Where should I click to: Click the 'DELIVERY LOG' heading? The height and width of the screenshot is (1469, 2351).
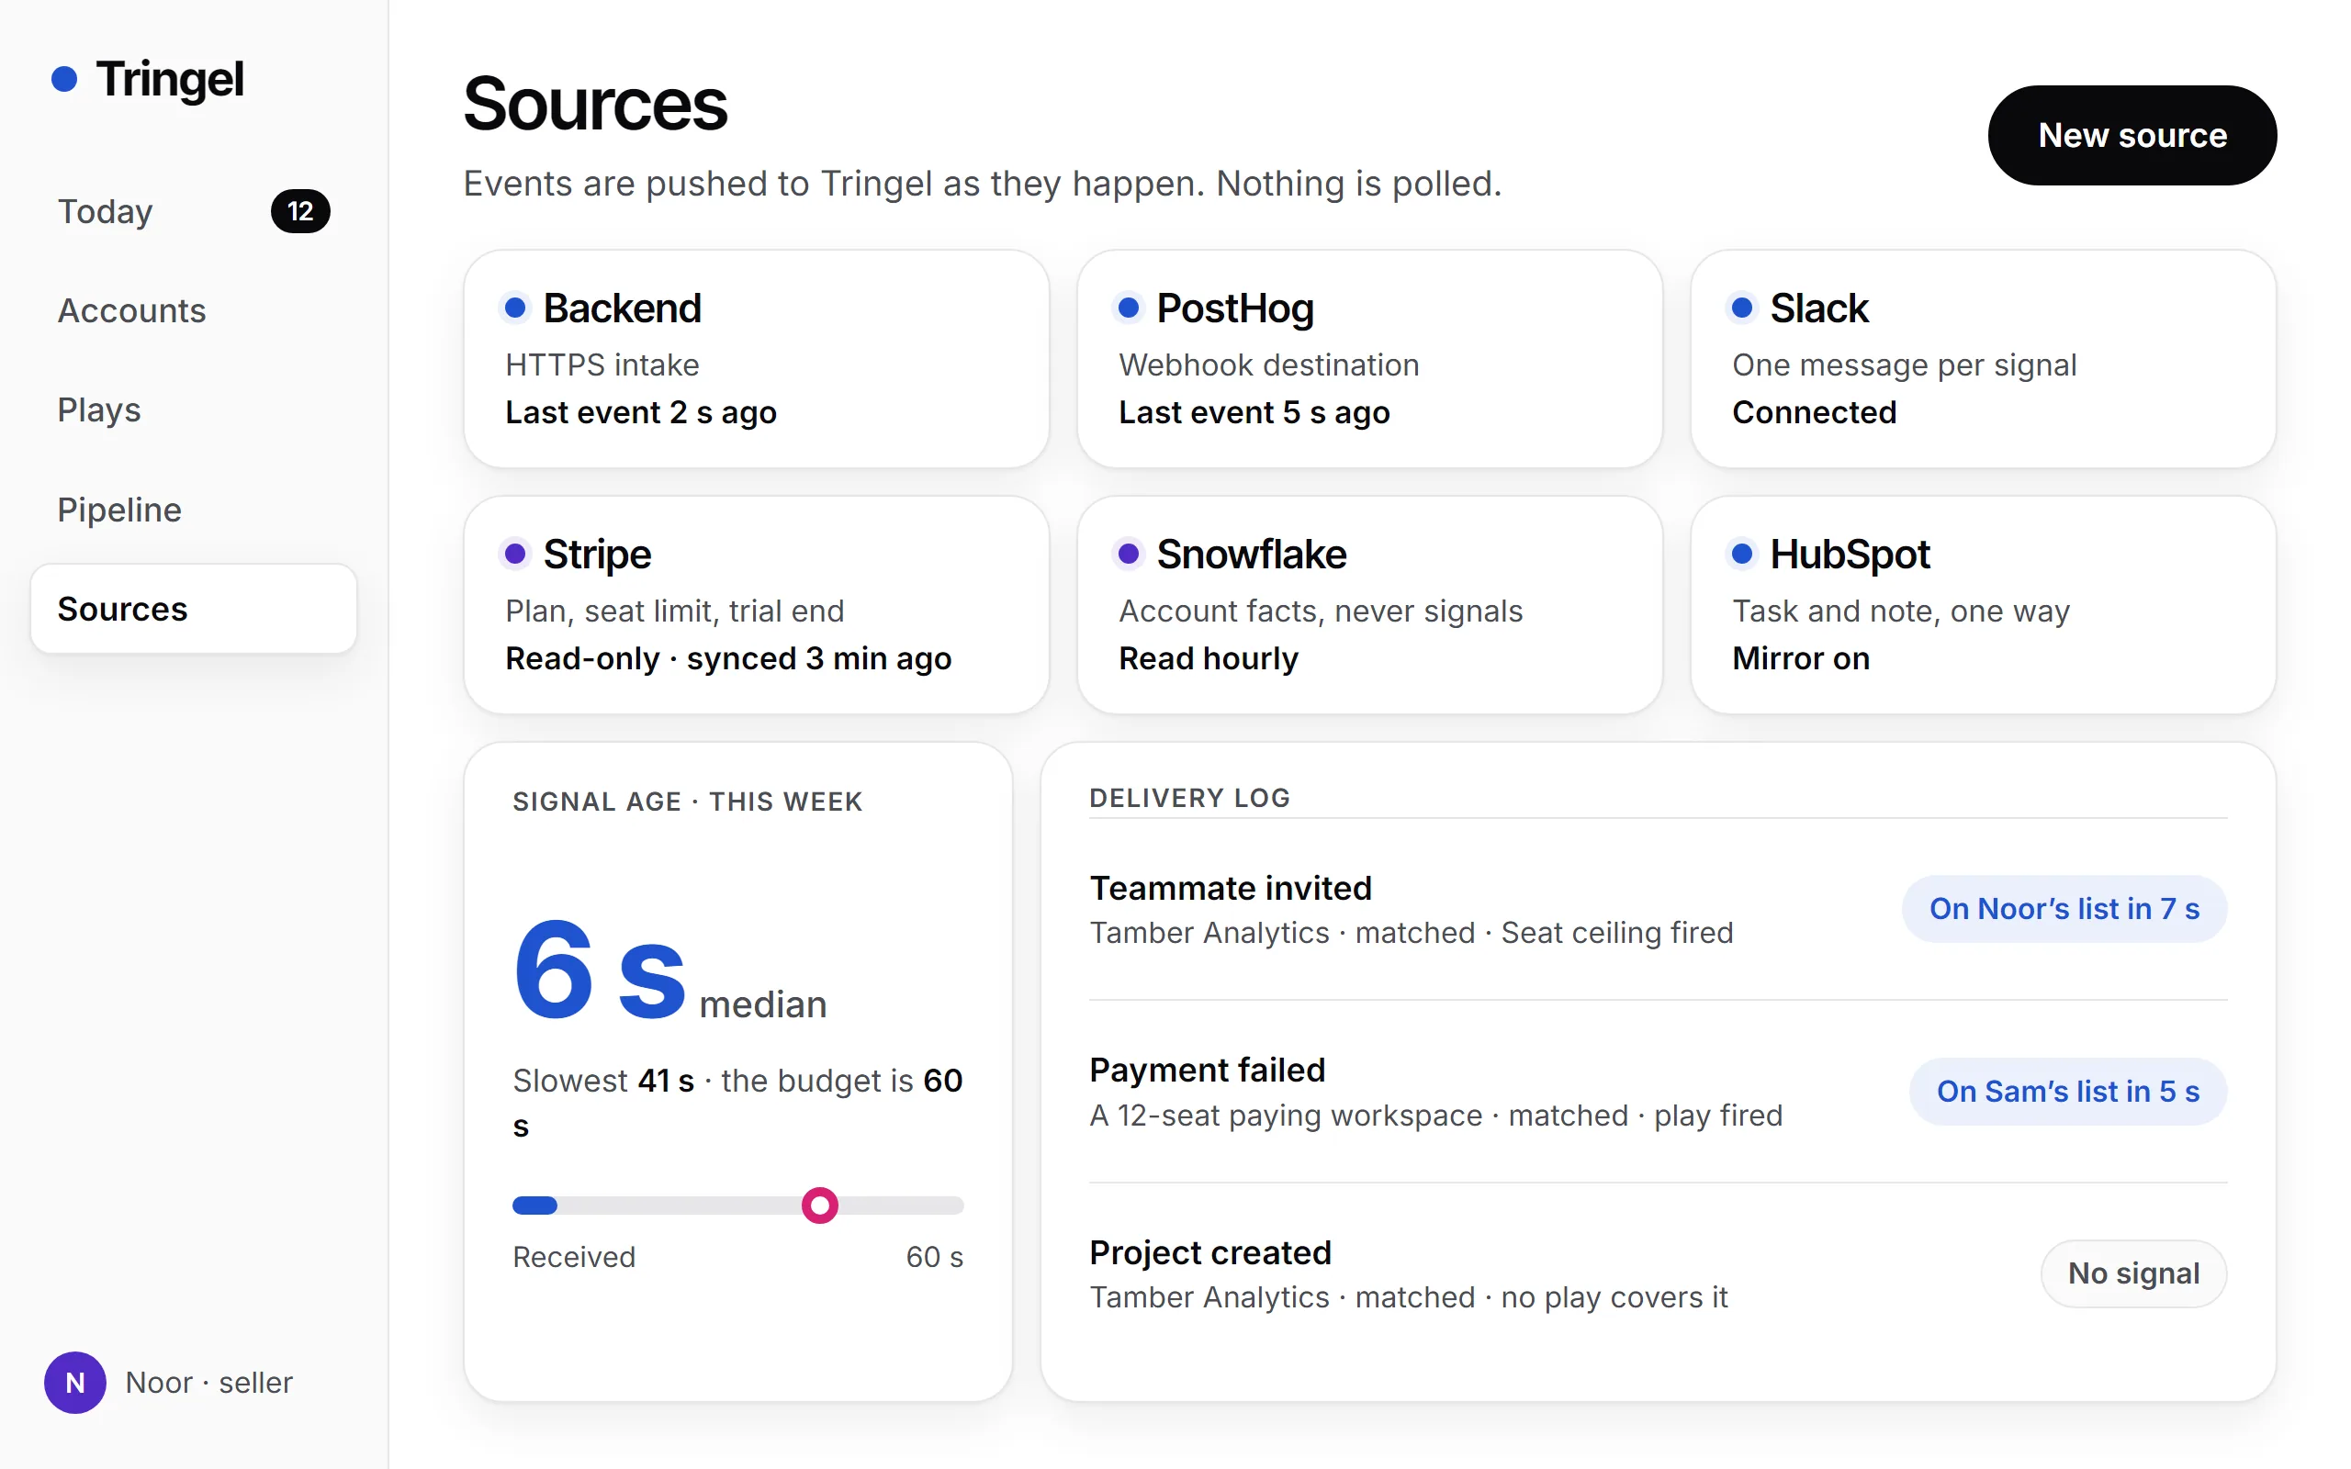(1190, 798)
